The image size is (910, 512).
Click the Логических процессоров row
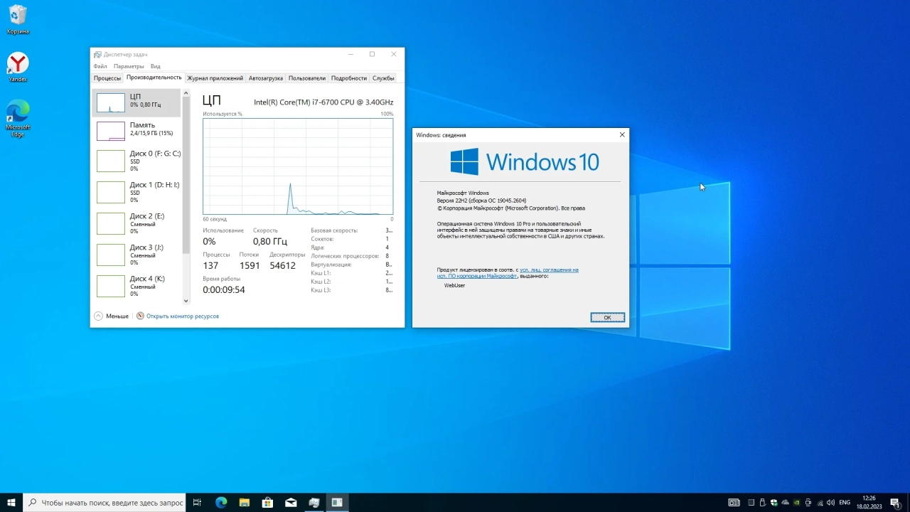(350, 256)
